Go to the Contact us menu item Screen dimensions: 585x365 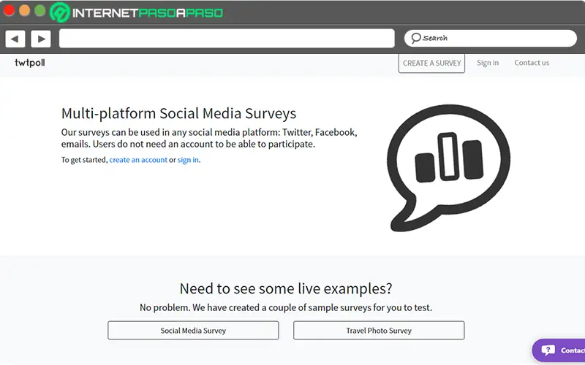[x=532, y=63]
